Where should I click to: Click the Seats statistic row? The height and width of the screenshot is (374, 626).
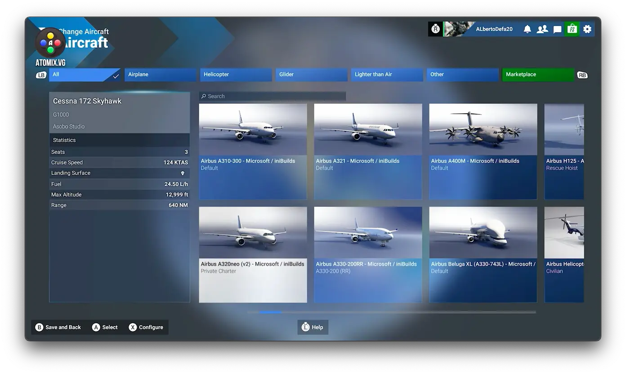coord(120,152)
